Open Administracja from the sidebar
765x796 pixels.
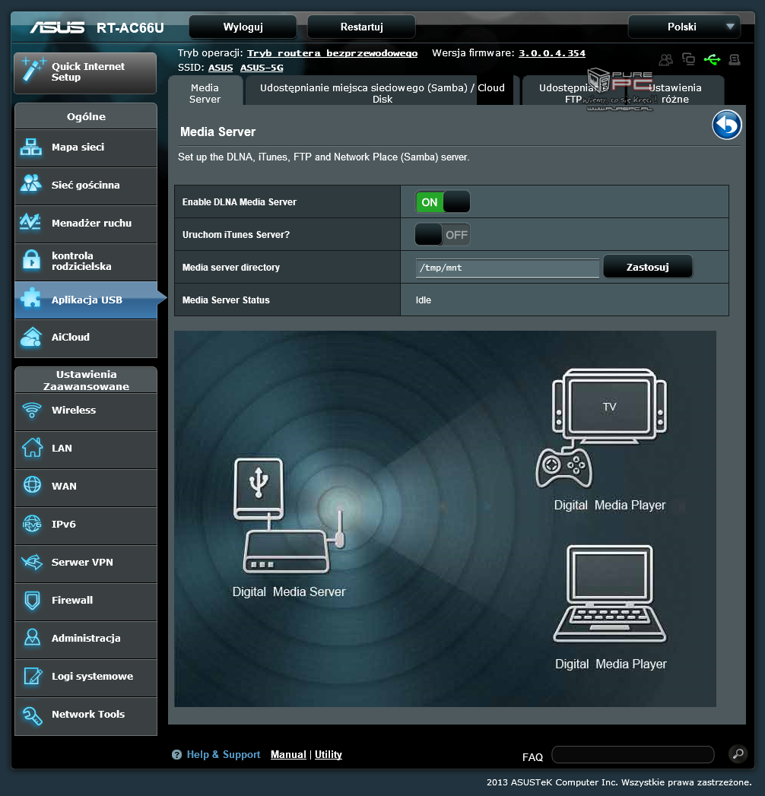pos(86,639)
